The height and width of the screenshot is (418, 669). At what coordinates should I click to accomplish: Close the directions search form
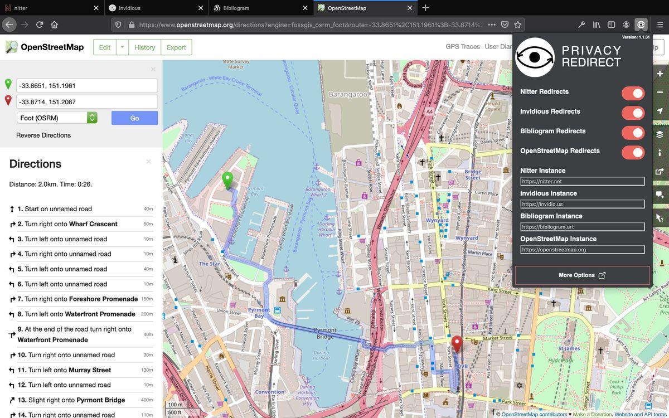153,69
